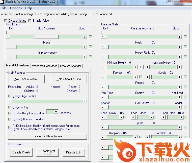Viewport: 192px width, 163px height.
Task: Open the Help menu
Action: [29, 8]
